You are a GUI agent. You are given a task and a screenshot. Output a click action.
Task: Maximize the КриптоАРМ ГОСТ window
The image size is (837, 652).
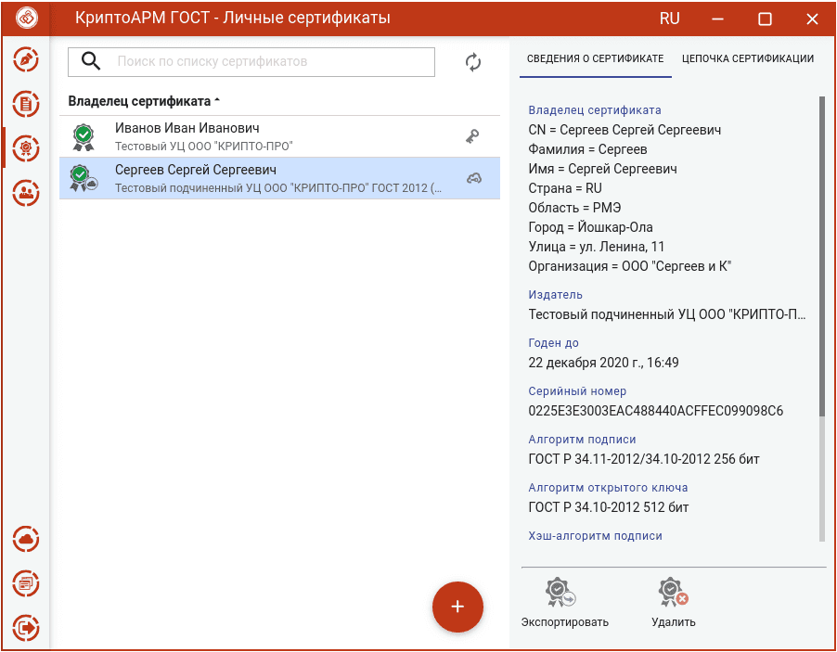(765, 19)
